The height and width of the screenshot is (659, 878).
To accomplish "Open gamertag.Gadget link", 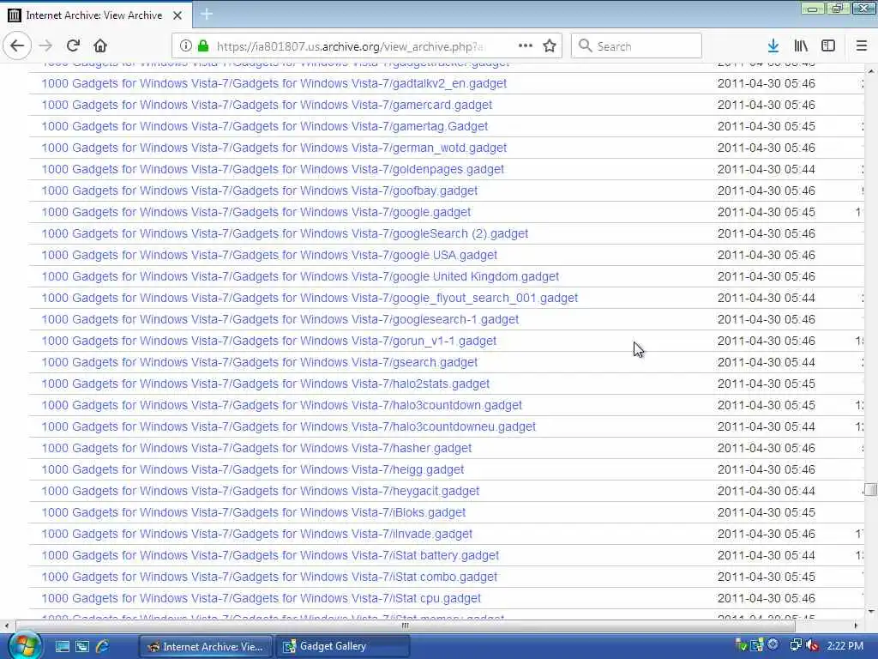I will [264, 126].
